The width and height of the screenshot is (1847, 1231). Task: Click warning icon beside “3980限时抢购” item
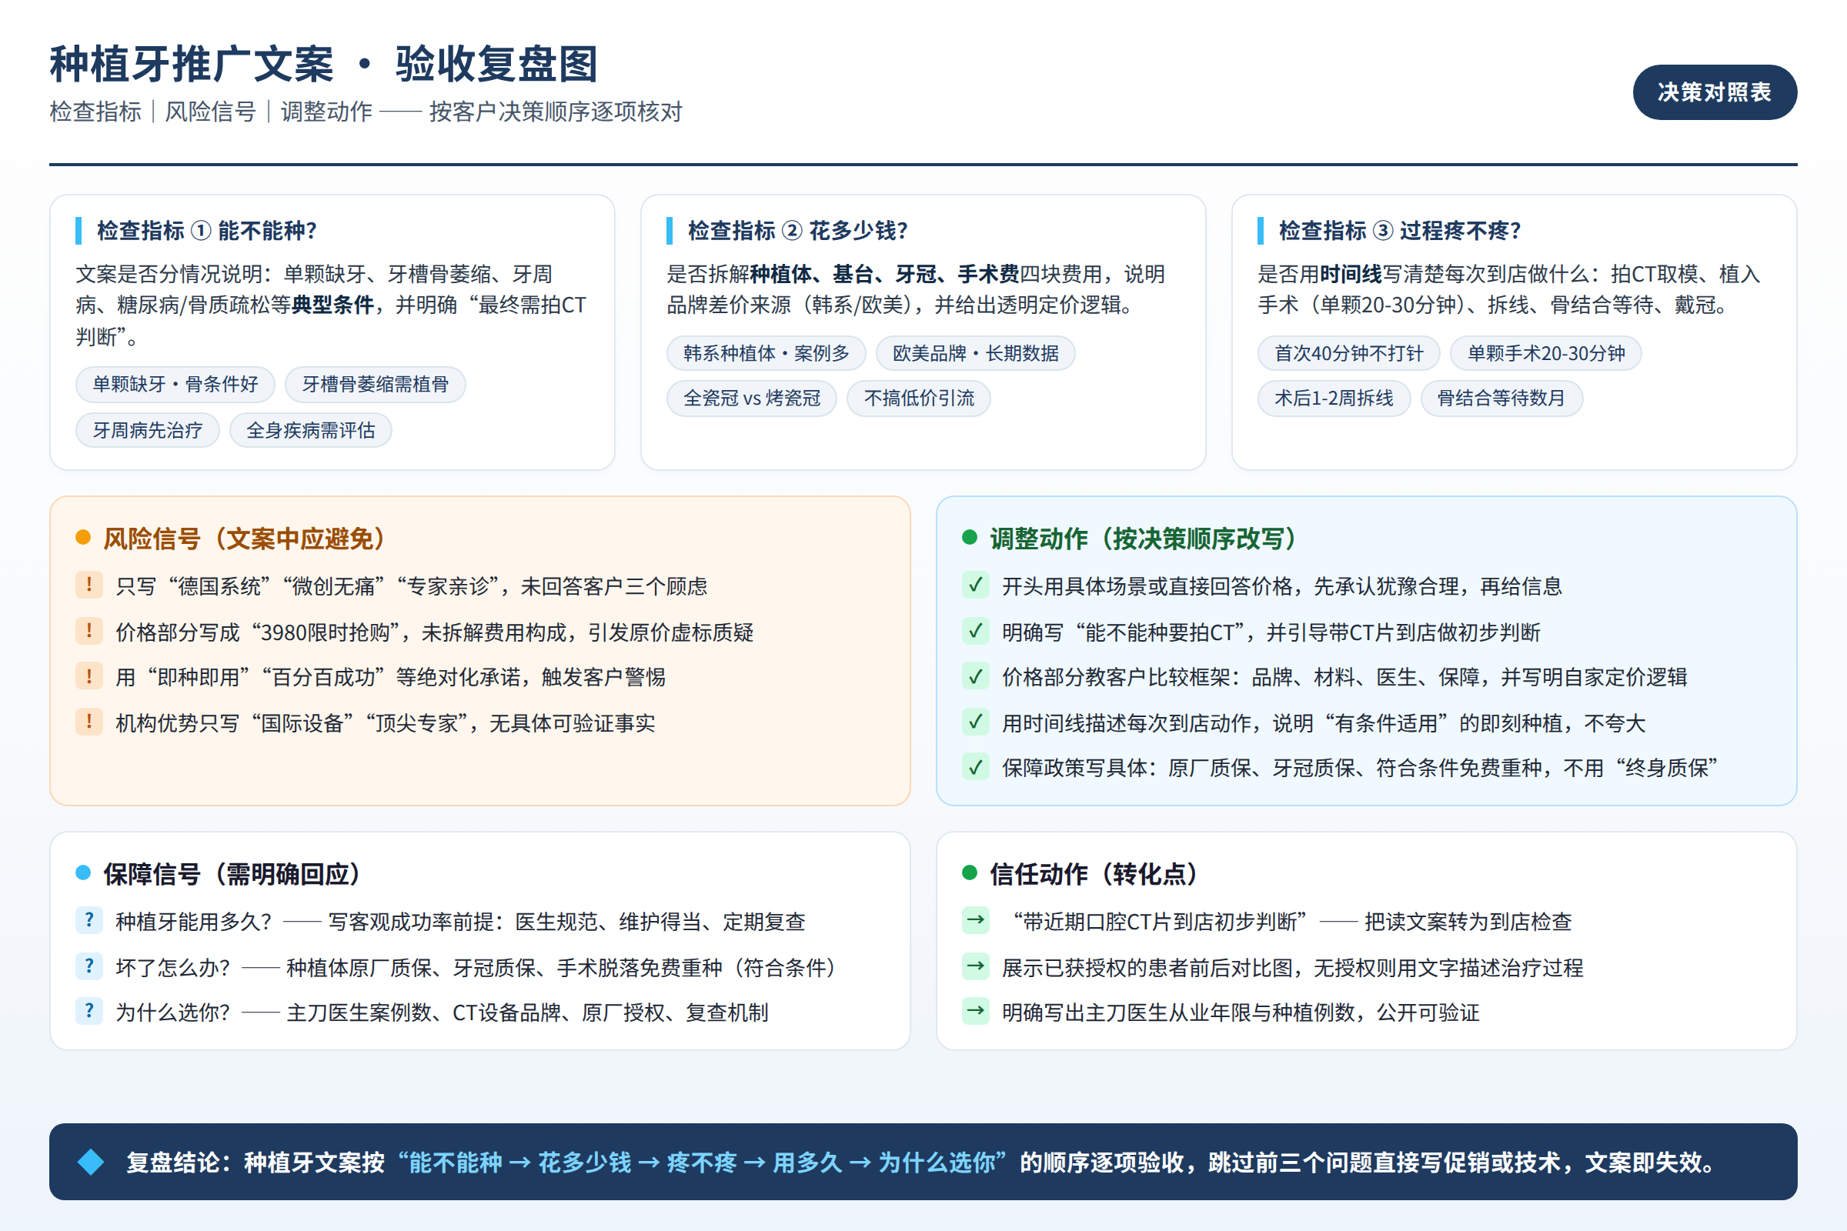(89, 630)
